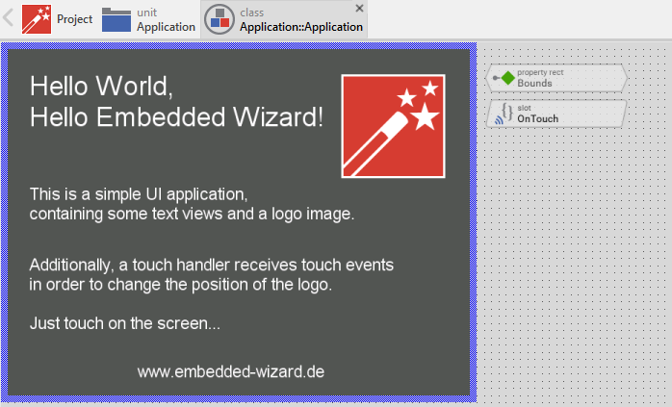Screen dimensions: 672x407
Task: Select the 'Hello World' heading text view
Action: (176, 102)
